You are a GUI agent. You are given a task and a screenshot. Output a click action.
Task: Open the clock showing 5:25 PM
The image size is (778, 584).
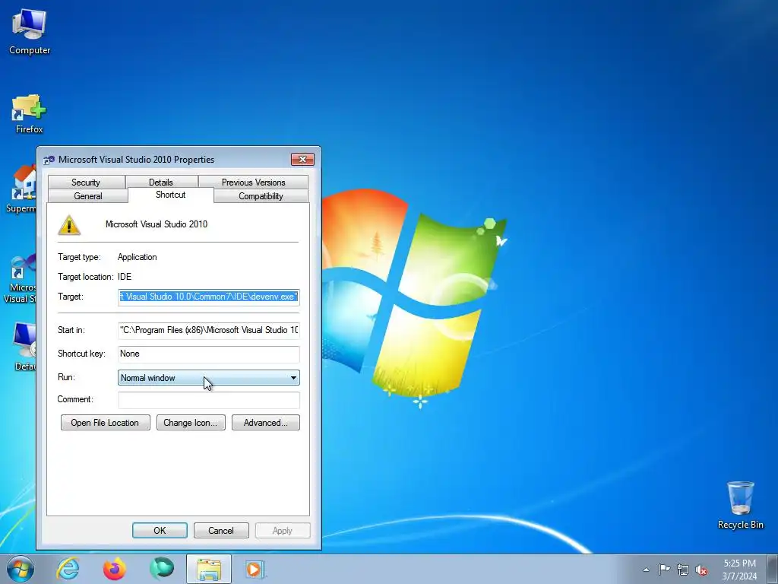coord(739,570)
